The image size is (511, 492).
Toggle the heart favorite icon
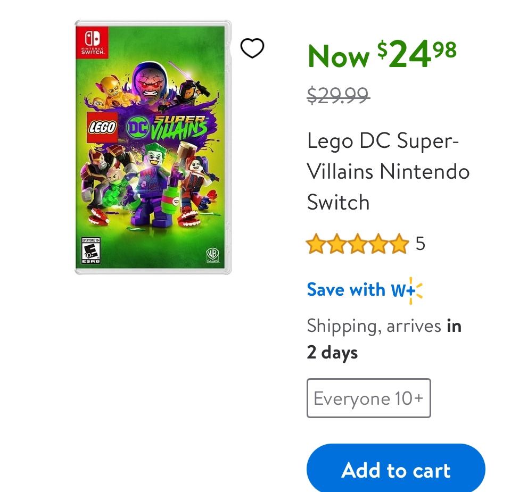click(252, 48)
